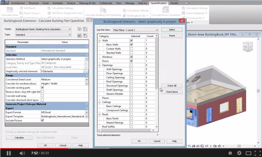Image resolution: width=262 pixels, height=157 pixels.
Task: Open the Structure ribbon tab
Action: [33, 3]
